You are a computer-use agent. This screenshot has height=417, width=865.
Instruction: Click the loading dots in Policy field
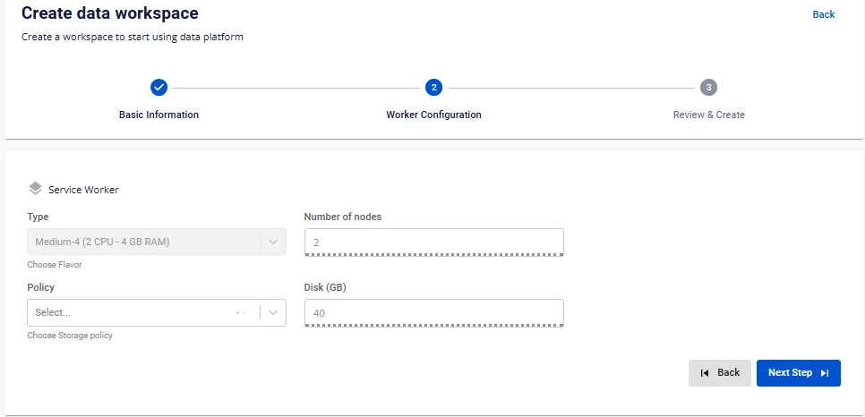[x=241, y=313]
